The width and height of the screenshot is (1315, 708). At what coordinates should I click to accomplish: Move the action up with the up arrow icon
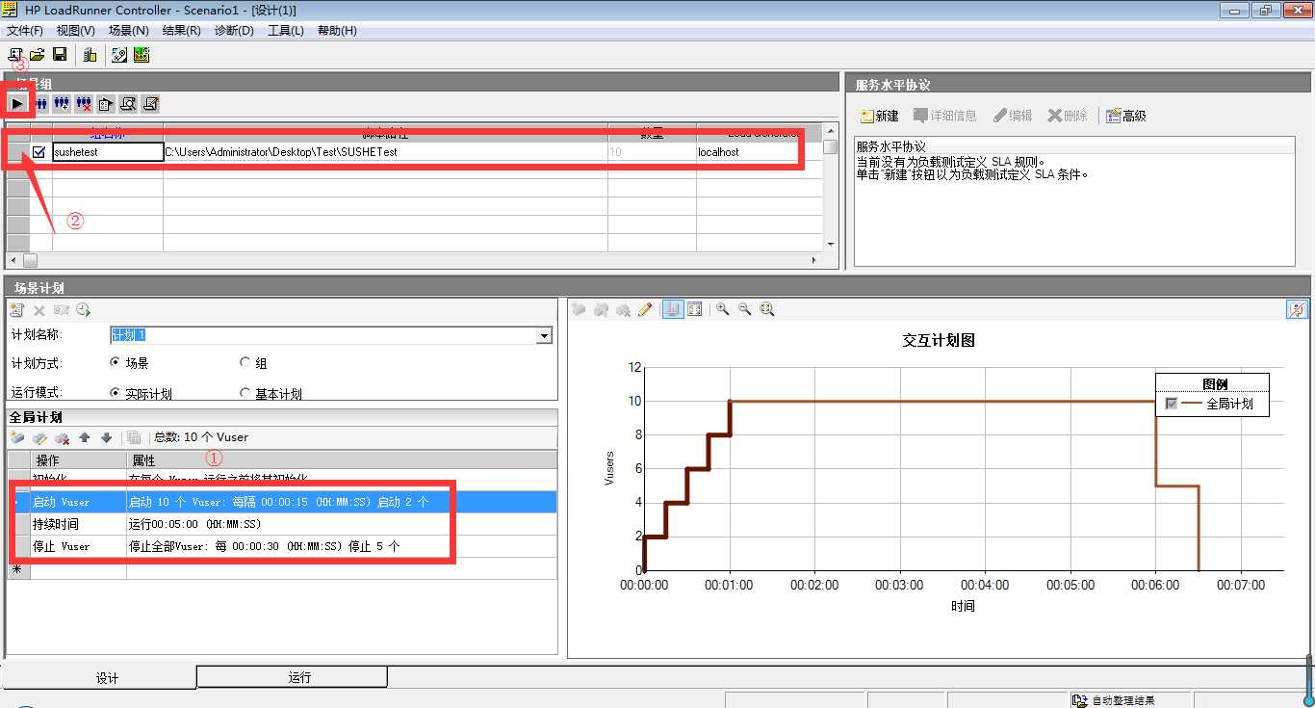click(x=85, y=437)
